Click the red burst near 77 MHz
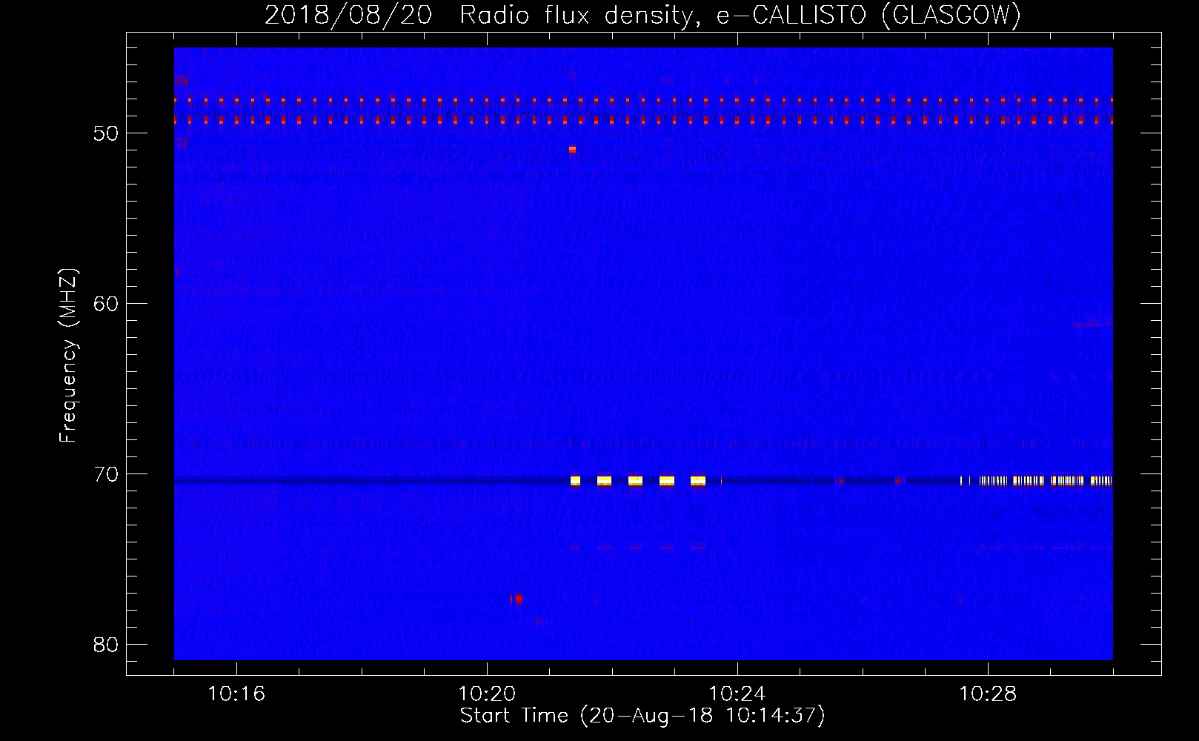 click(517, 599)
